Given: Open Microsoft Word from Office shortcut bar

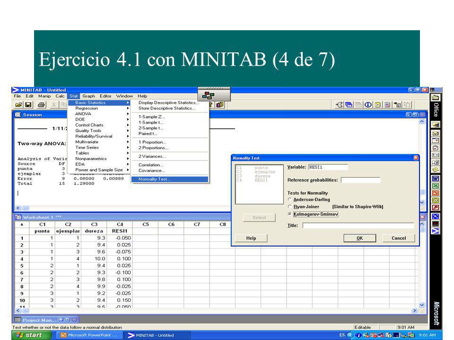Looking at the screenshot, I should (x=436, y=178).
